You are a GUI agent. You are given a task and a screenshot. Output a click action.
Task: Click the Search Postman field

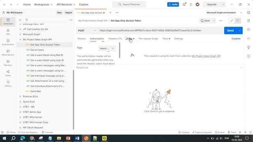click(x=129, y=4)
